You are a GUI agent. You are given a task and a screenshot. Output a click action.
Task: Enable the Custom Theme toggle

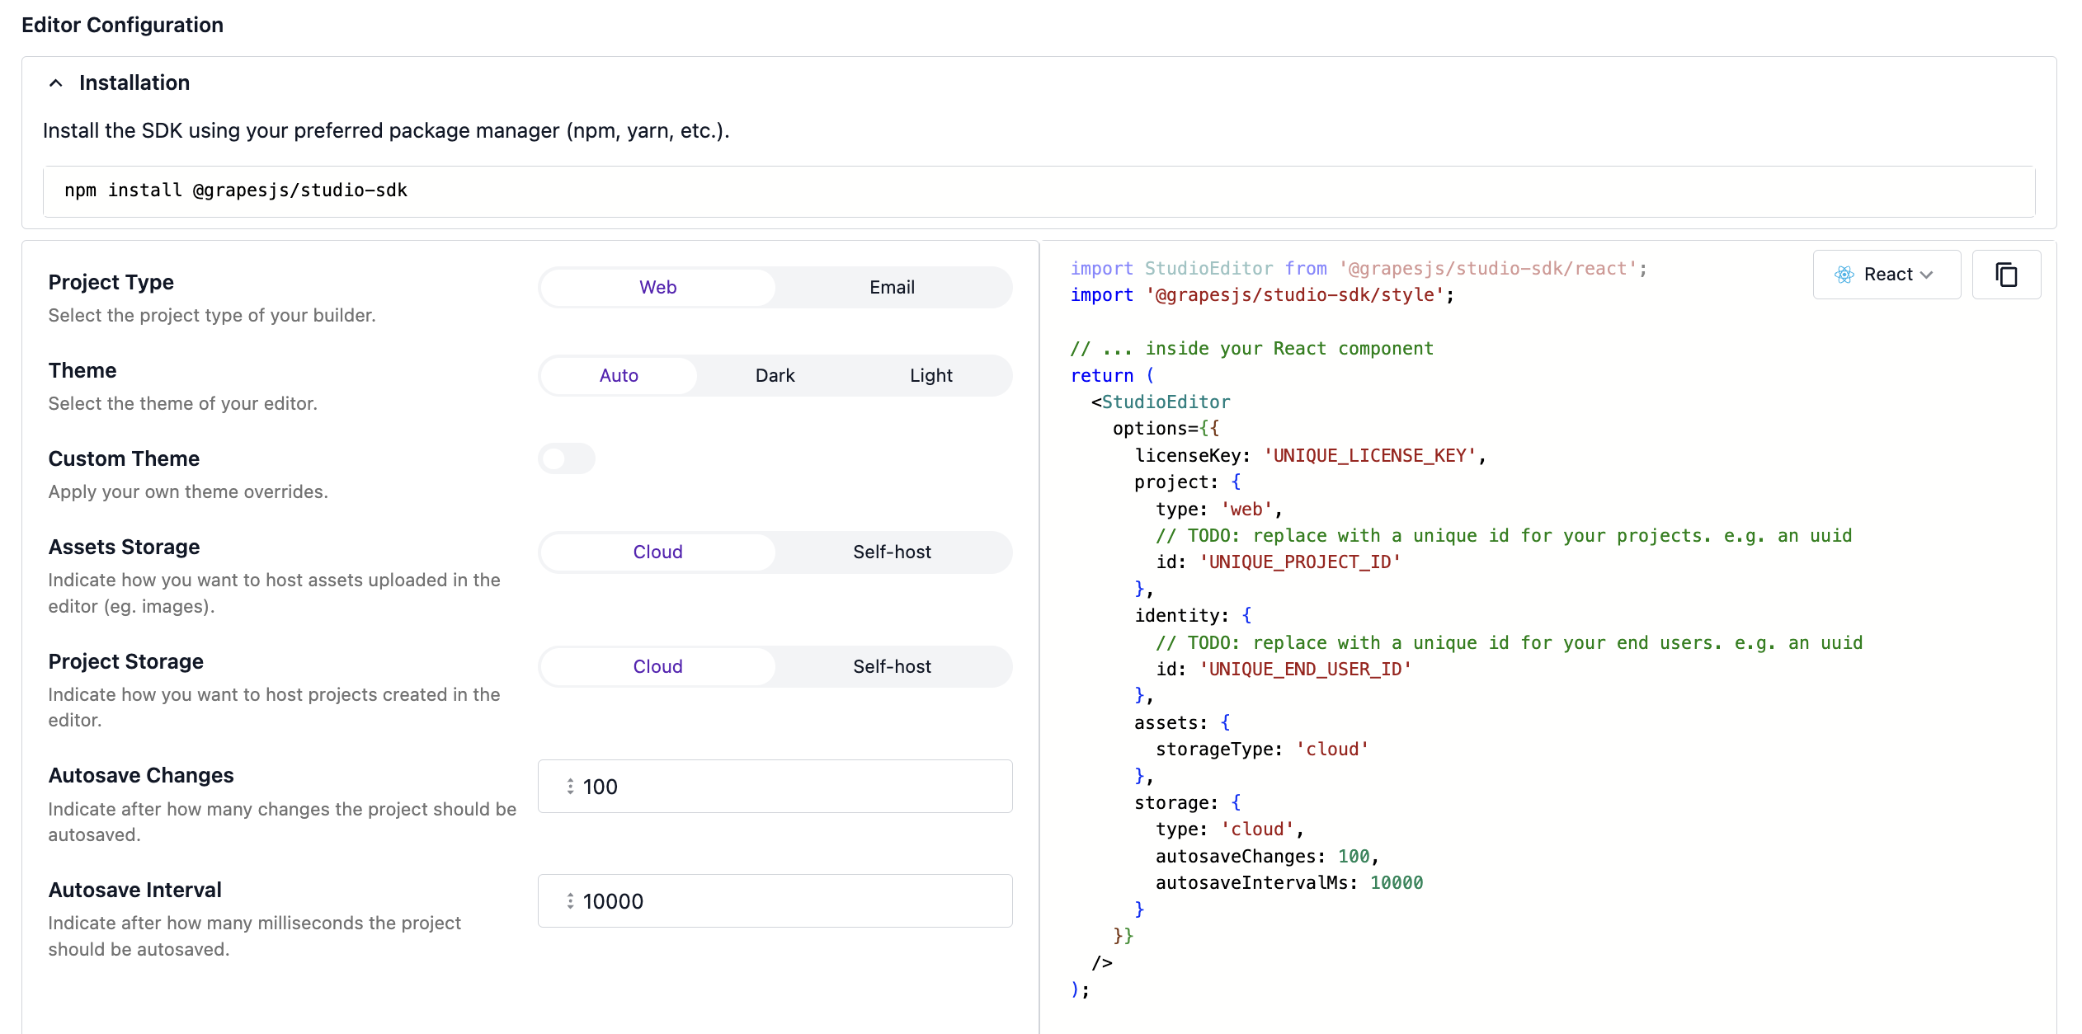click(568, 458)
